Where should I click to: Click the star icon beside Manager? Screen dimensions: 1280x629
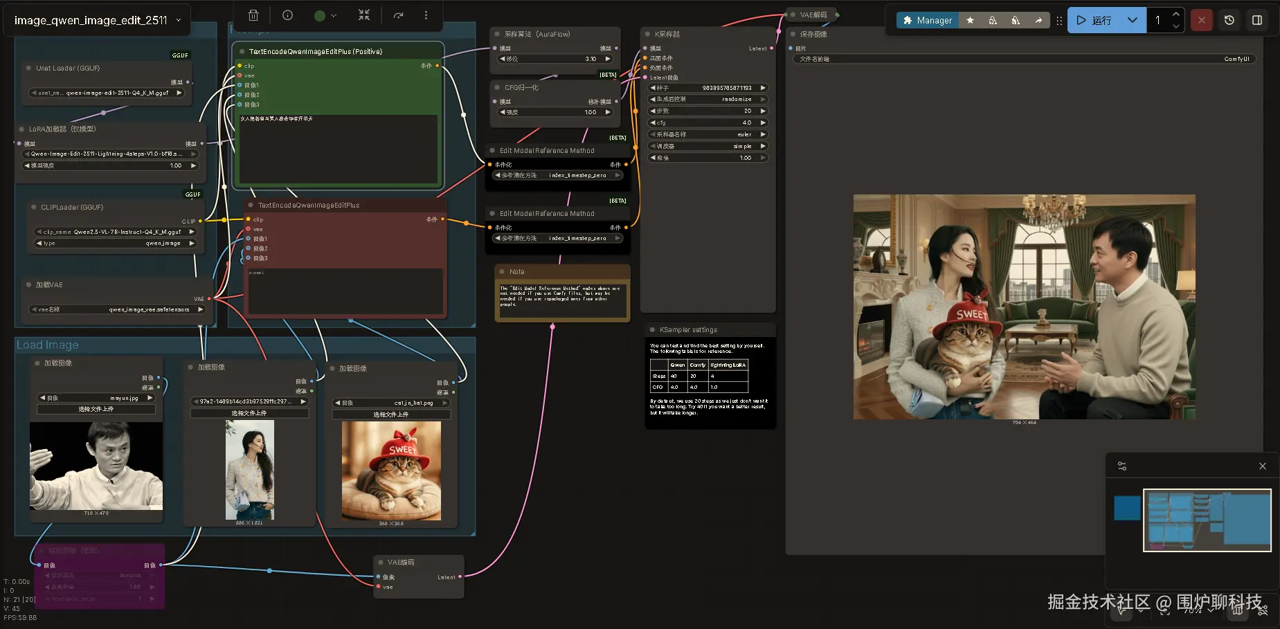pyautogui.click(x=970, y=21)
